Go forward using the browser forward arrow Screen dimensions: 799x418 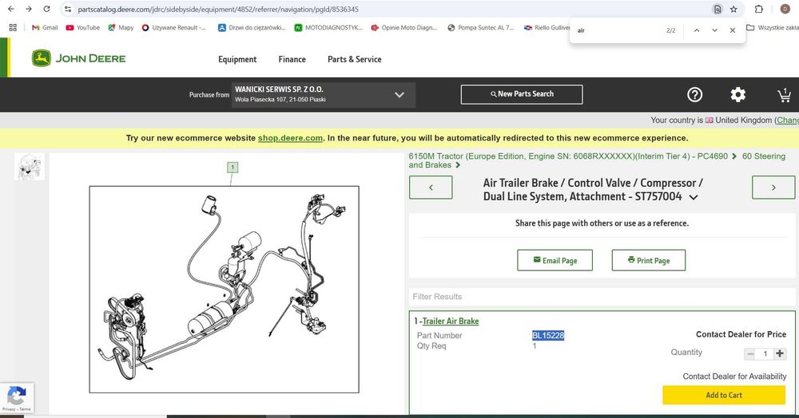29,9
